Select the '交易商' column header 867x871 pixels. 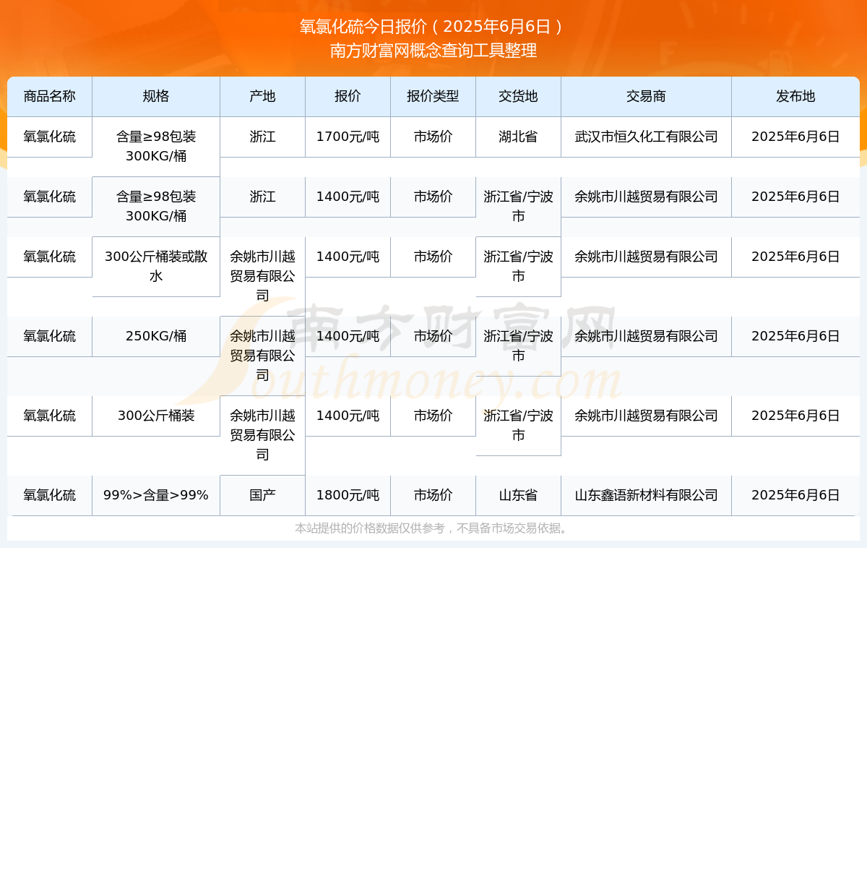646,96
